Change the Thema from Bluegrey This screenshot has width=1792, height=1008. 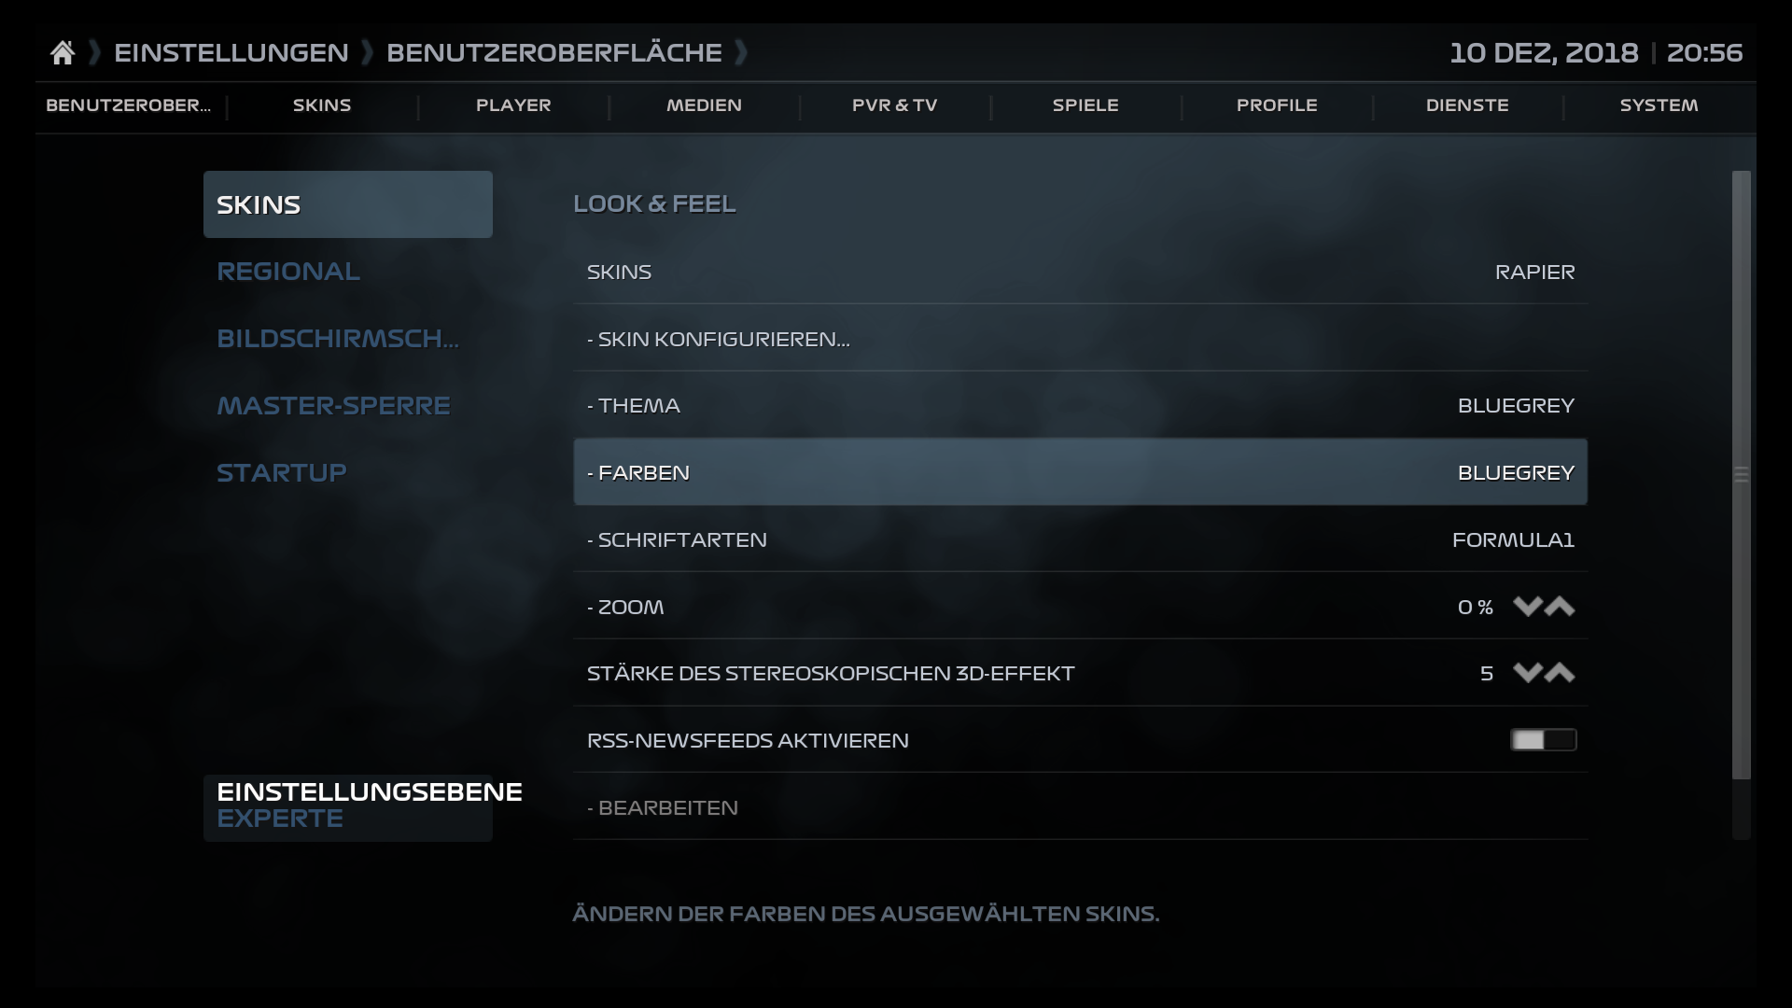point(1079,405)
